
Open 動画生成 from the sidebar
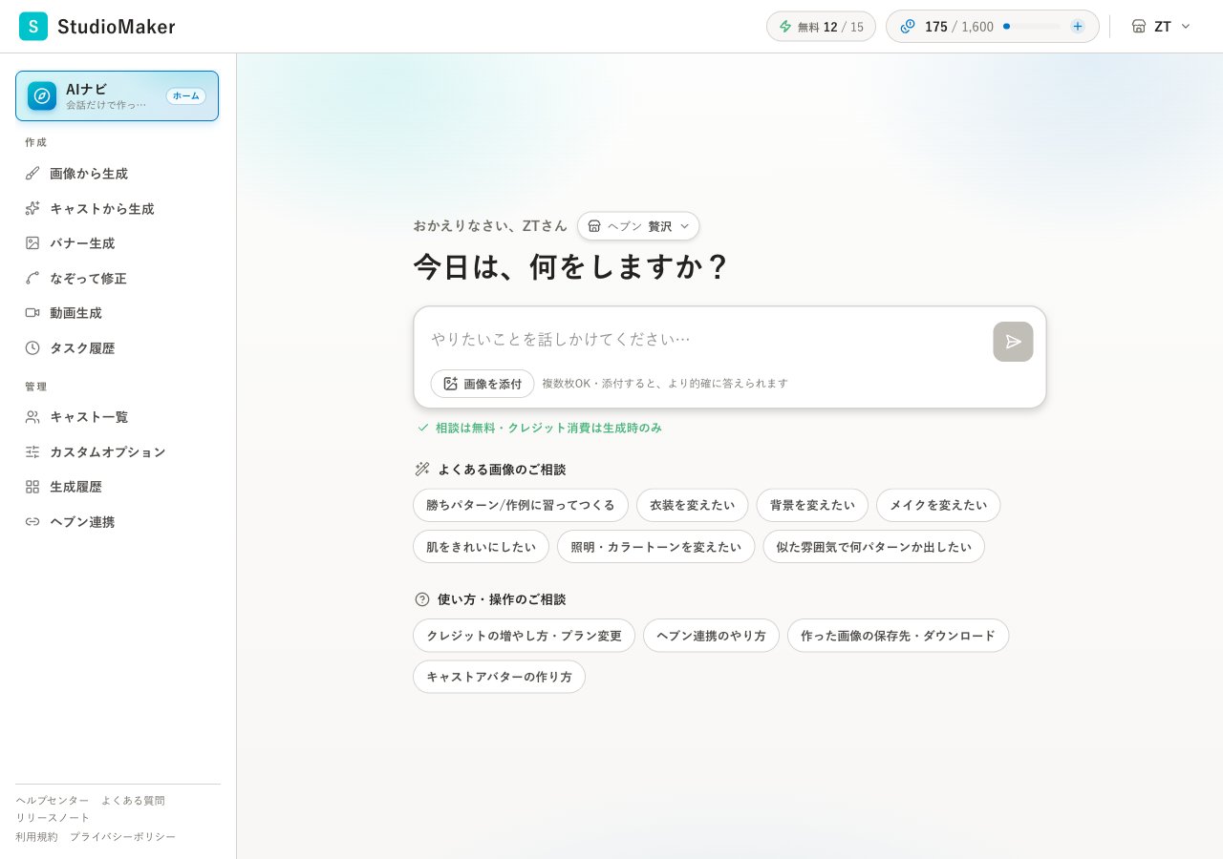(x=118, y=313)
